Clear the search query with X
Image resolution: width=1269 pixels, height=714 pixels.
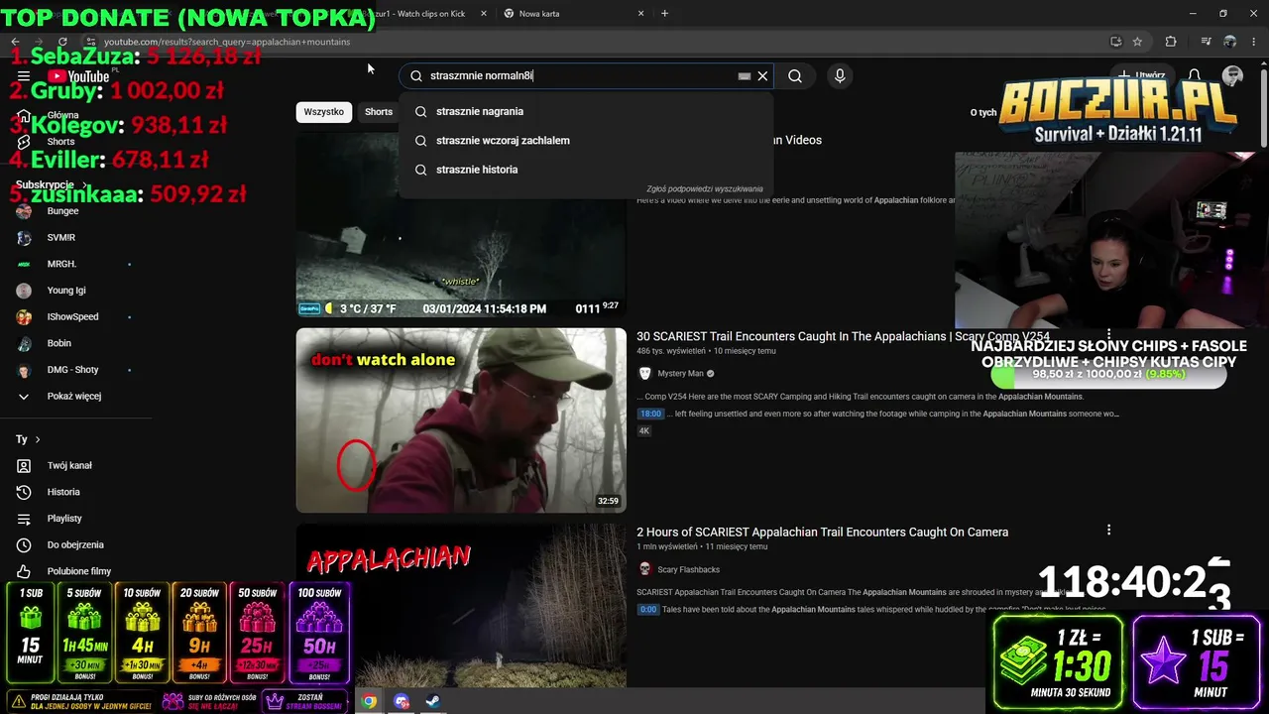click(x=762, y=76)
